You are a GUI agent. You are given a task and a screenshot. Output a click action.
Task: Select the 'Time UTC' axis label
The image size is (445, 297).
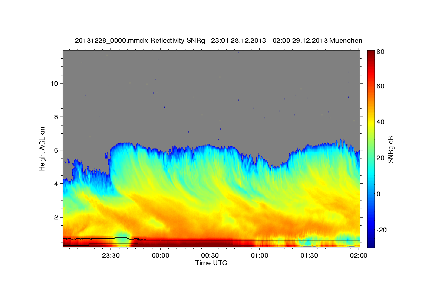(x=211, y=263)
